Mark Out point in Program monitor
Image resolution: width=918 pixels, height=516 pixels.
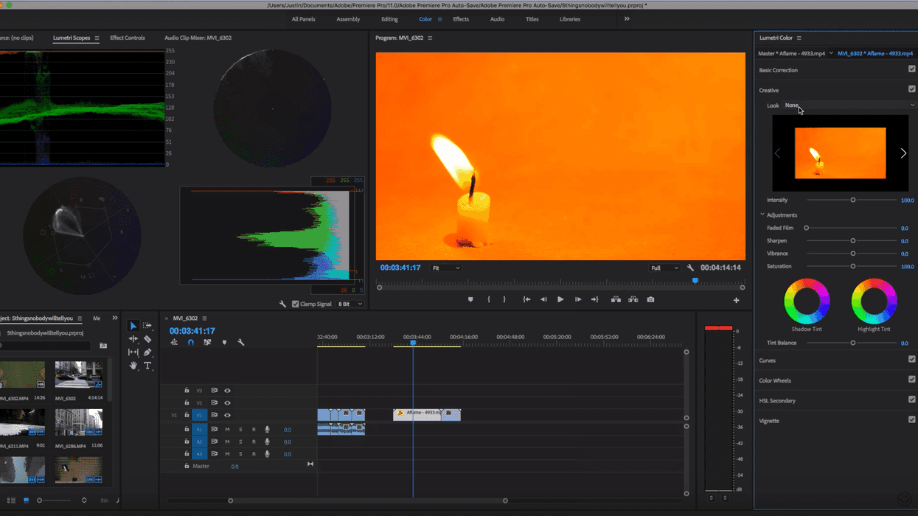(x=504, y=300)
